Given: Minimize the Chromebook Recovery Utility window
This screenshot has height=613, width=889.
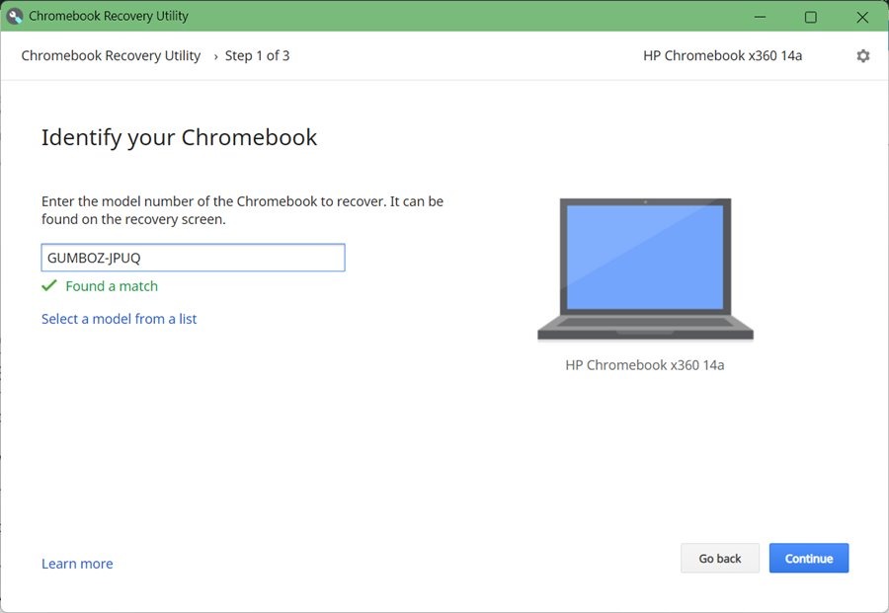Looking at the screenshot, I should coord(759,17).
